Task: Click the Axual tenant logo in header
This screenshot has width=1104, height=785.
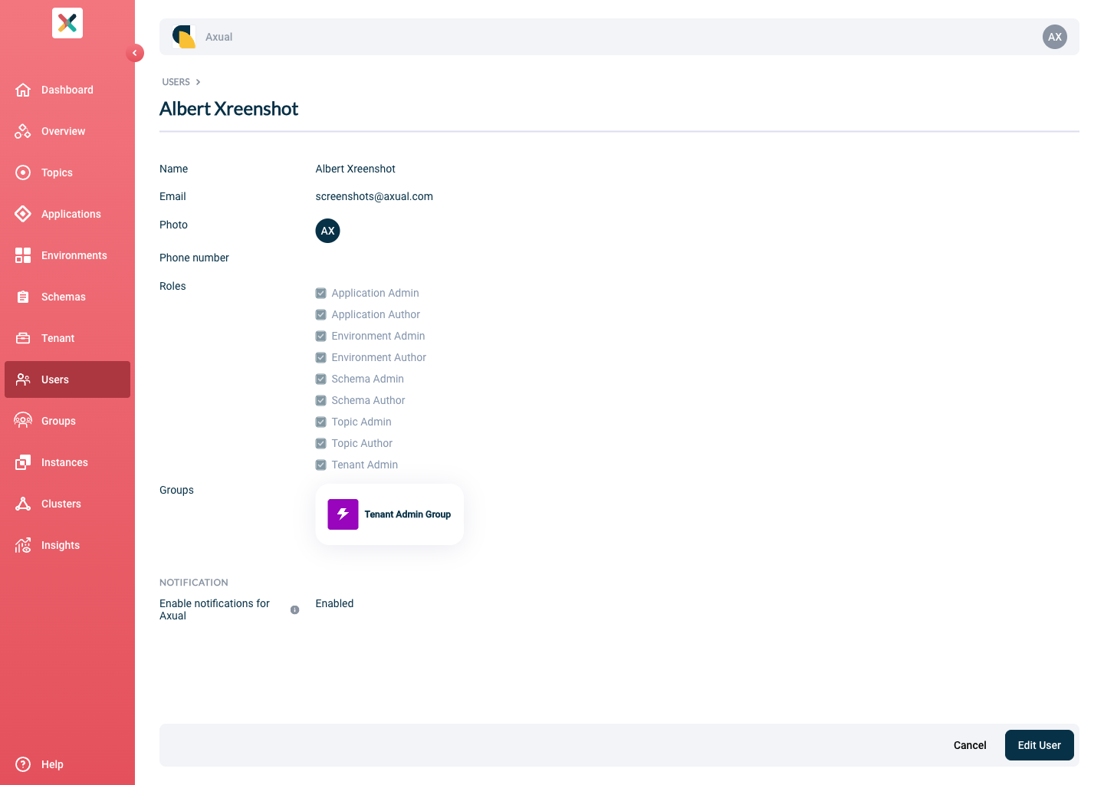Action: point(184,37)
